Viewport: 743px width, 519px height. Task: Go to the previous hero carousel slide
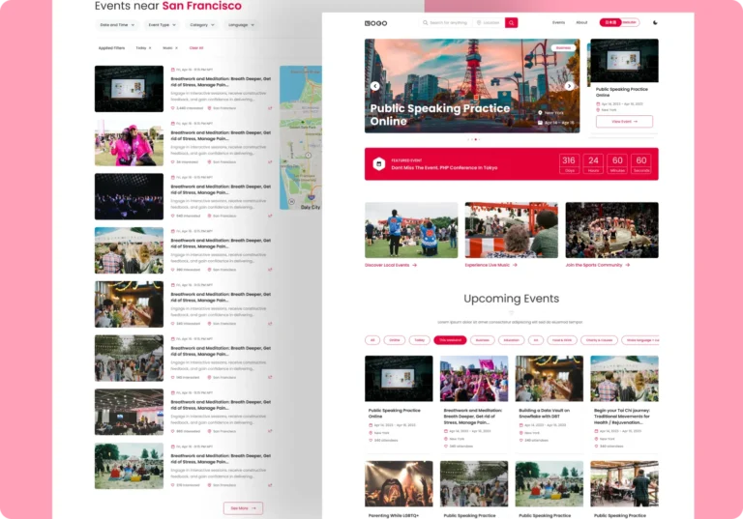click(375, 86)
